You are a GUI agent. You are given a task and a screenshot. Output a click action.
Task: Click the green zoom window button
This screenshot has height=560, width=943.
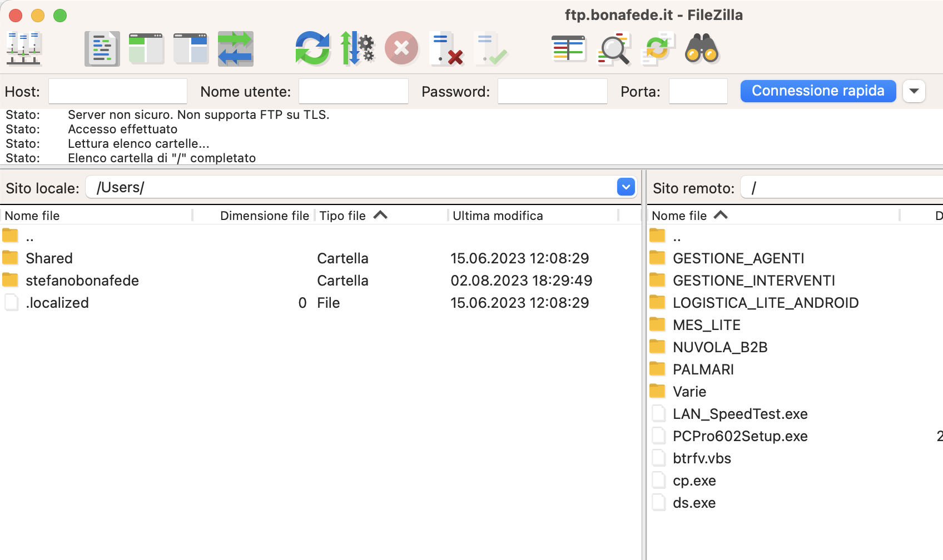[x=60, y=16]
